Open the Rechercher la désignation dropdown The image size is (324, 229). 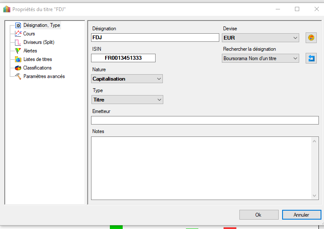260,58
